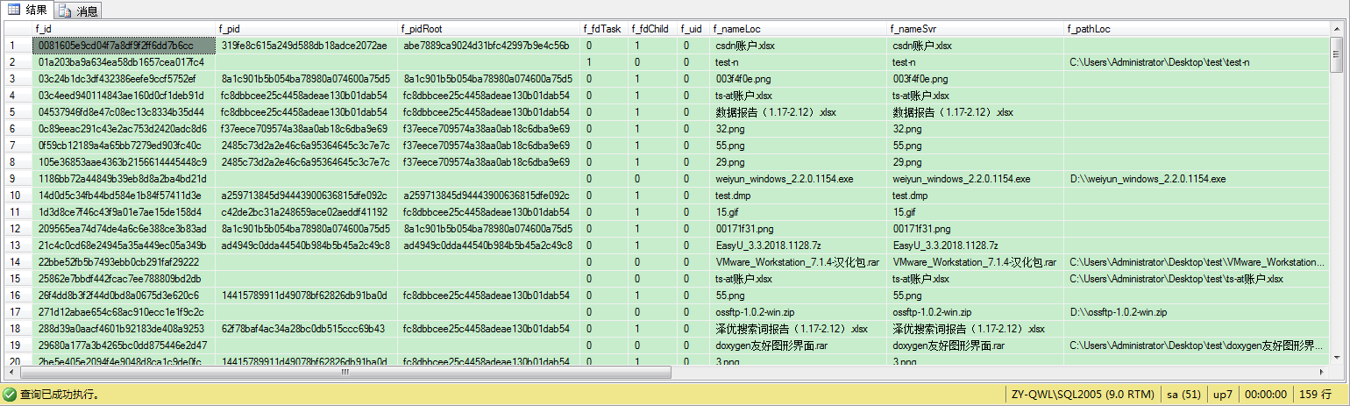Select the f_id column header
The image size is (1350, 406).
tap(124, 29)
